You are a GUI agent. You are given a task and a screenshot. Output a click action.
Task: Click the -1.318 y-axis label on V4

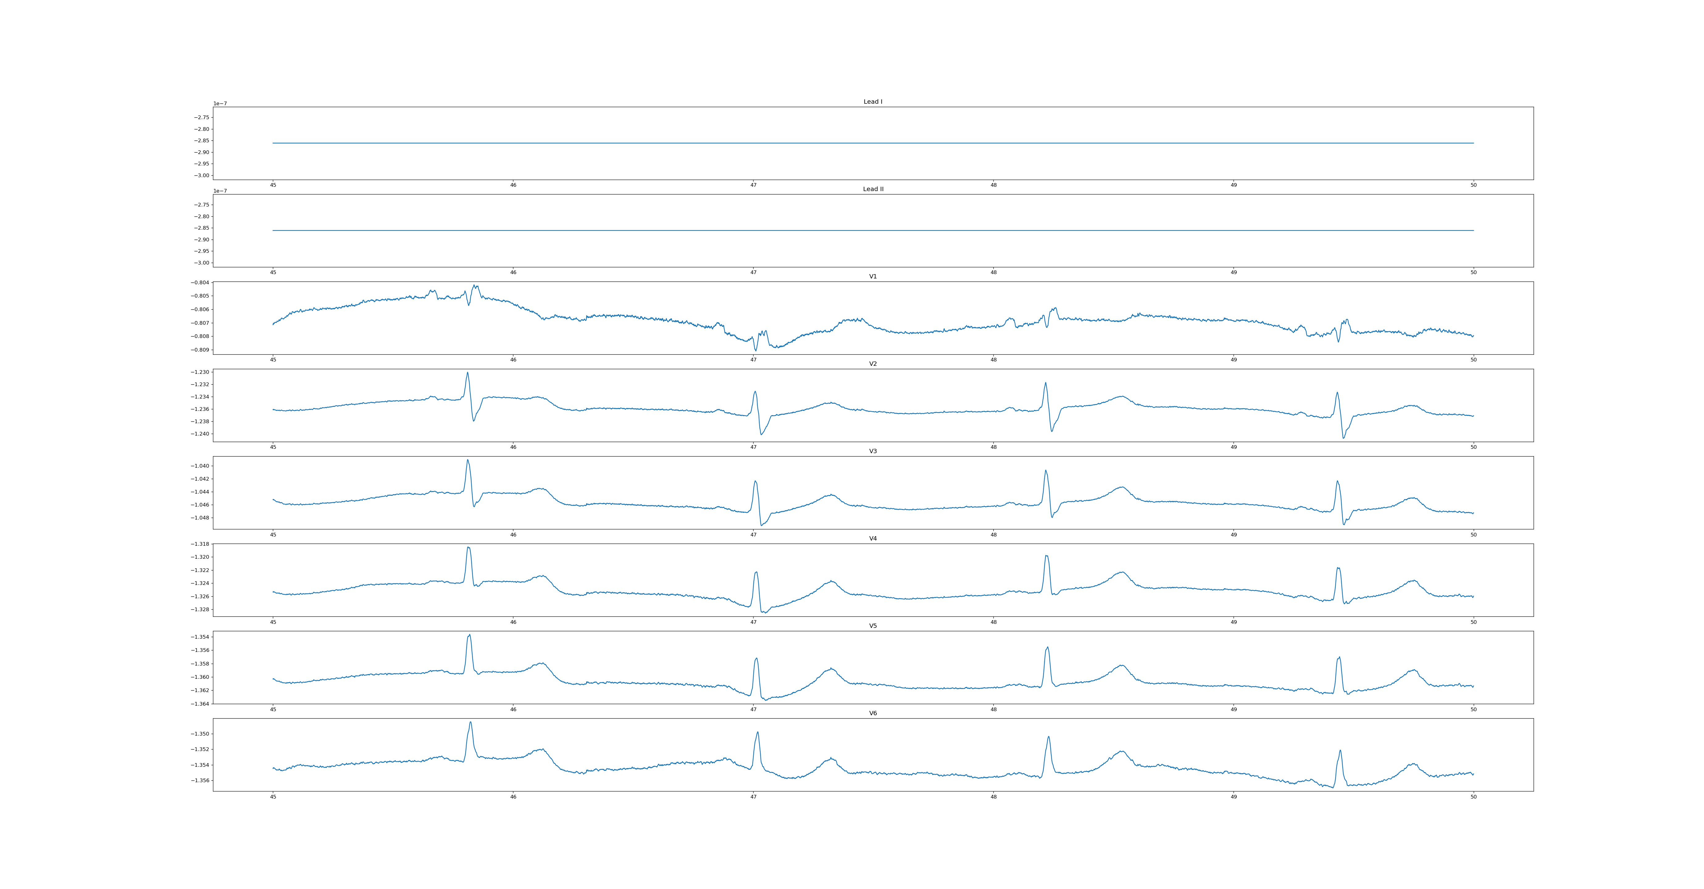(x=199, y=545)
